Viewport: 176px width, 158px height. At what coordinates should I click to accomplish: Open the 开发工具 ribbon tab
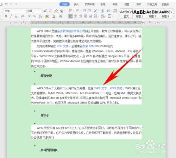click(152, 4)
